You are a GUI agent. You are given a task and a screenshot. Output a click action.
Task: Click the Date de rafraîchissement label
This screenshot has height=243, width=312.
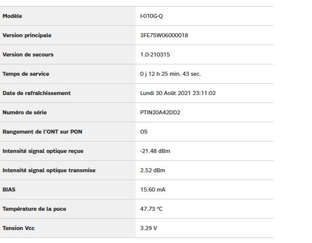[36, 93]
